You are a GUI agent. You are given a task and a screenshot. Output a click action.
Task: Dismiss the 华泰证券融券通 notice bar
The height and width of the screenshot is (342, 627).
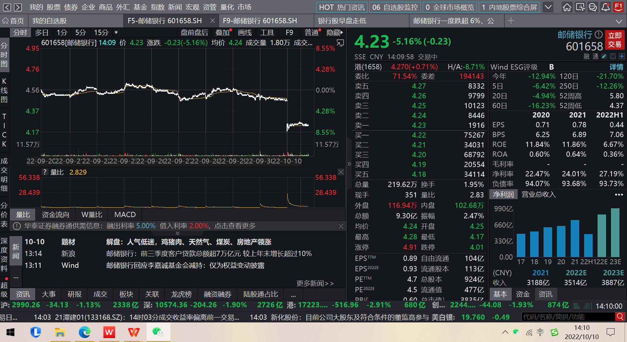click(341, 226)
